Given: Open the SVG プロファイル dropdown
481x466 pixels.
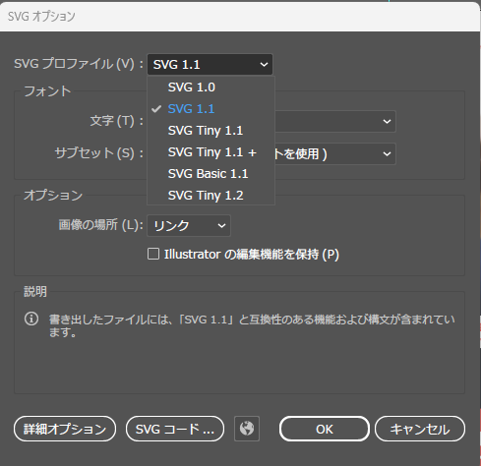Looking at the screenshot, I should 210,64.
